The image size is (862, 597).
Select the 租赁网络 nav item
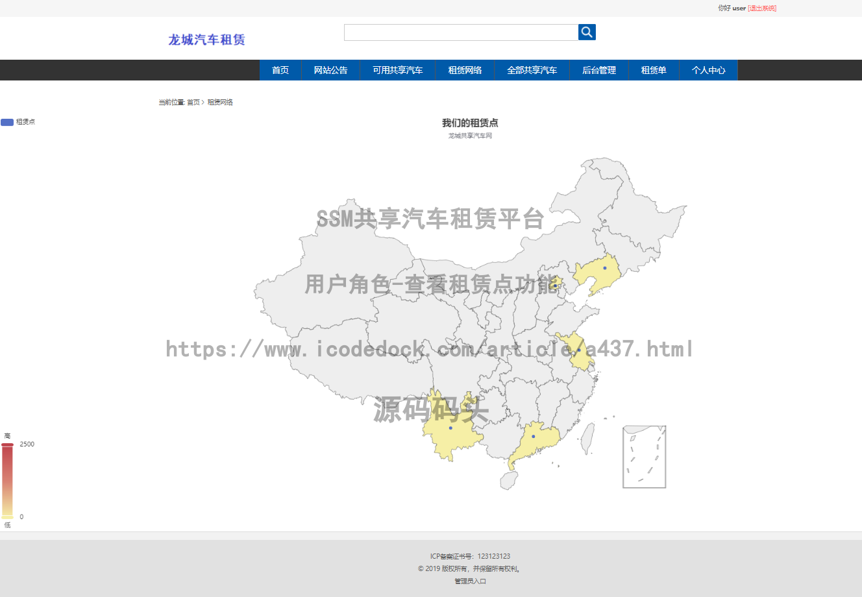[465, 70]
